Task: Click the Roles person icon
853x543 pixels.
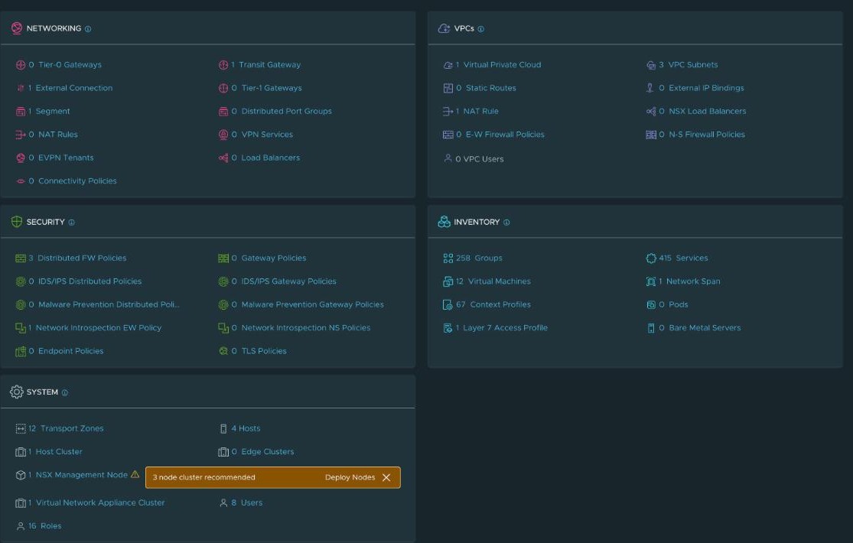Action: pos(21,526)
